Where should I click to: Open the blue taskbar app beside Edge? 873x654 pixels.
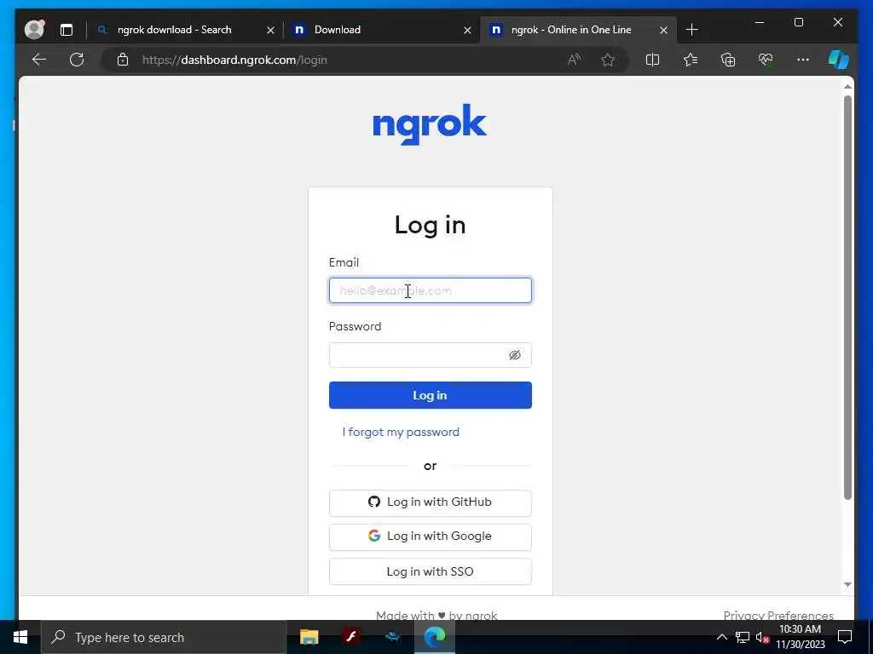pos(392,637)
